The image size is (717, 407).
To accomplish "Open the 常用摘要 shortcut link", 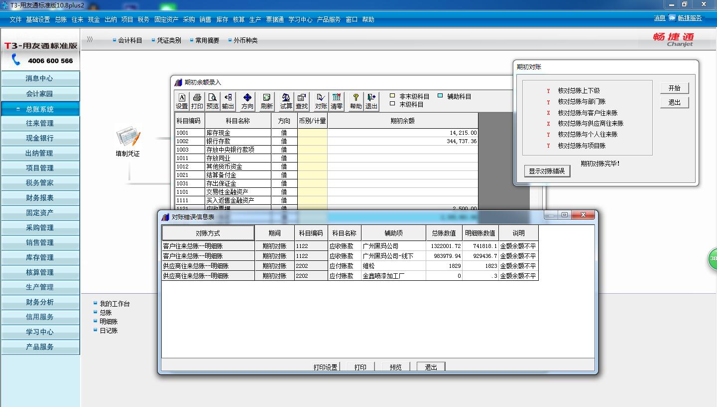I will point(207,40).
